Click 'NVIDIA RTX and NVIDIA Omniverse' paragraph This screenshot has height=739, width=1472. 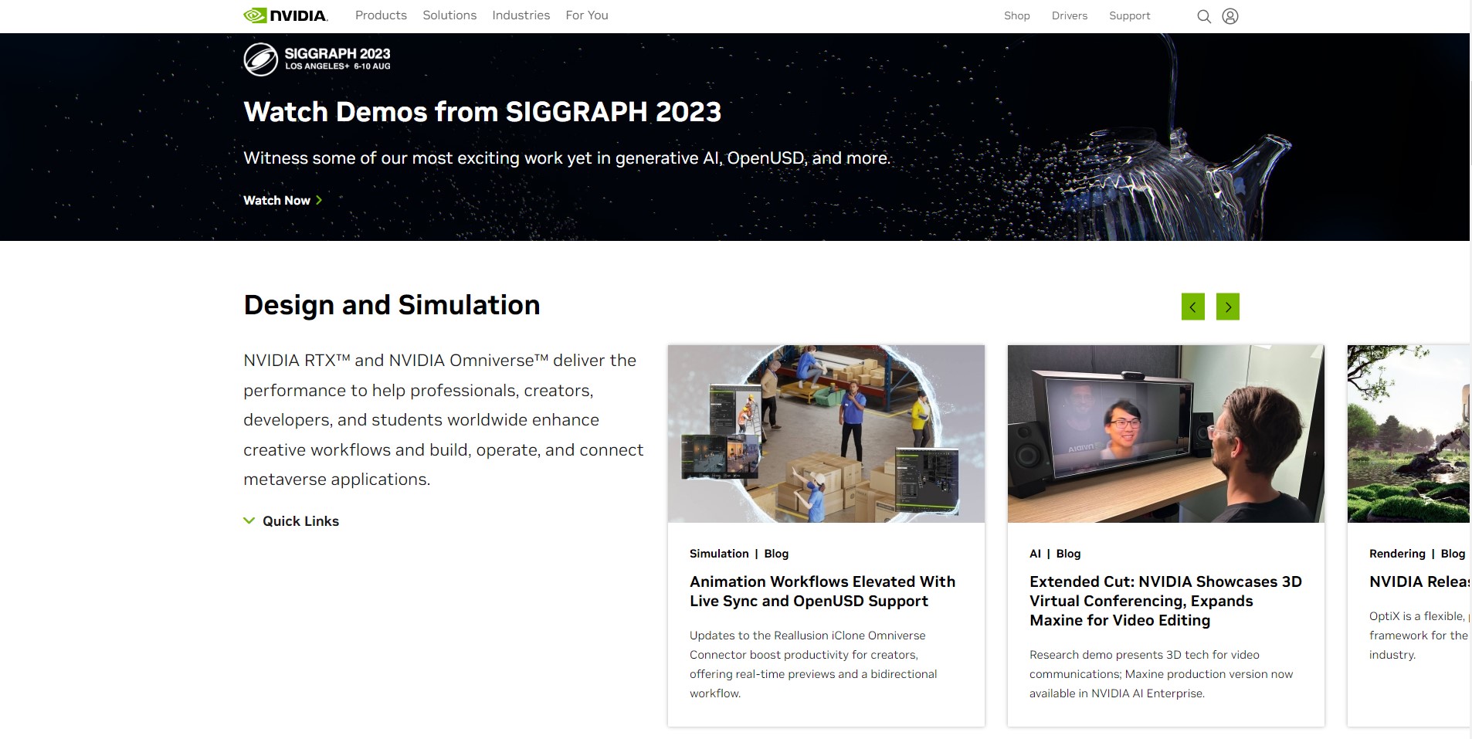443,420
